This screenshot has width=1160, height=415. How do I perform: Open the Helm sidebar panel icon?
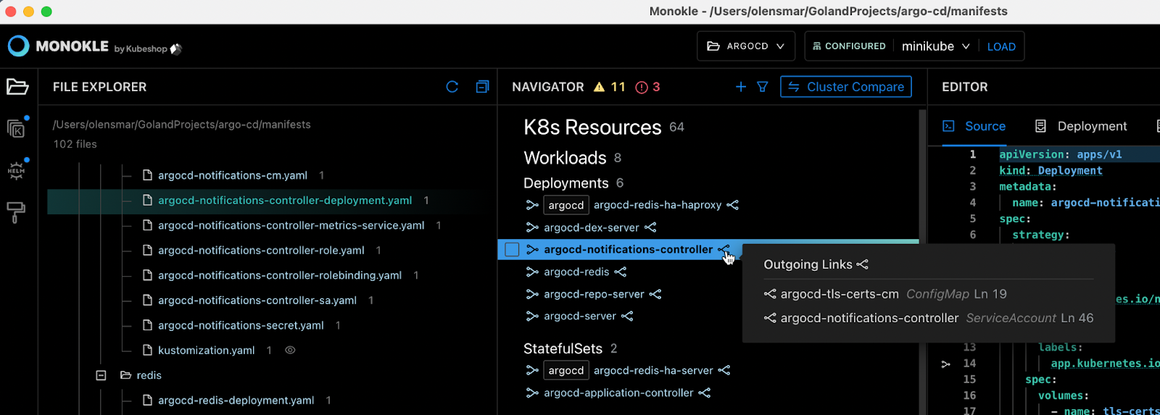(16, 171)
